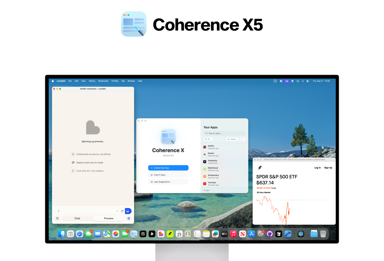
Task: Open Robinhood from the Dock
Action: click(170, 234)
